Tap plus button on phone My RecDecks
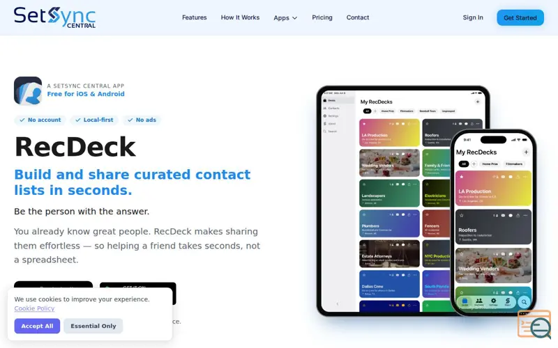The height and width of the screenshot is (348, 558). click(x=526, y=152)
